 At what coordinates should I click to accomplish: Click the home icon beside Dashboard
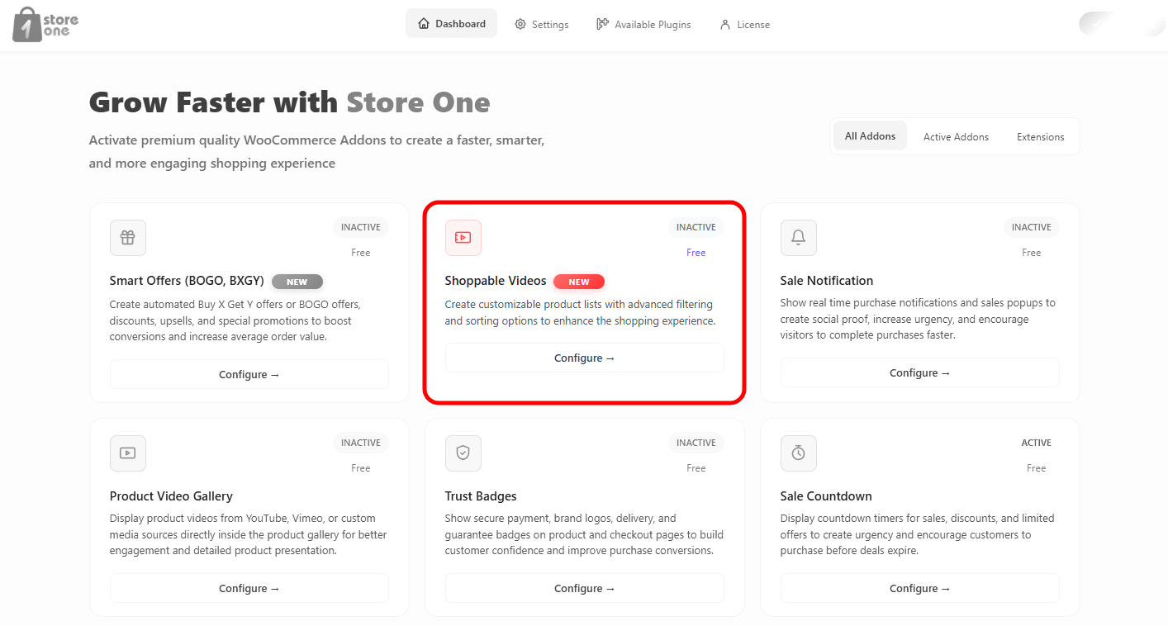pos(424,24)
